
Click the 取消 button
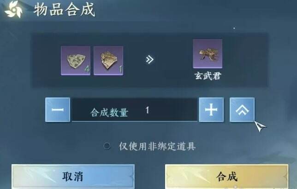(x=73, y=177)
